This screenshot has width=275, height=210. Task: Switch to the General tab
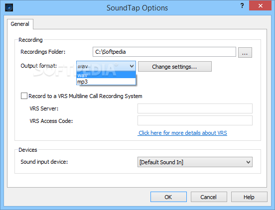[x=20, y=24]
